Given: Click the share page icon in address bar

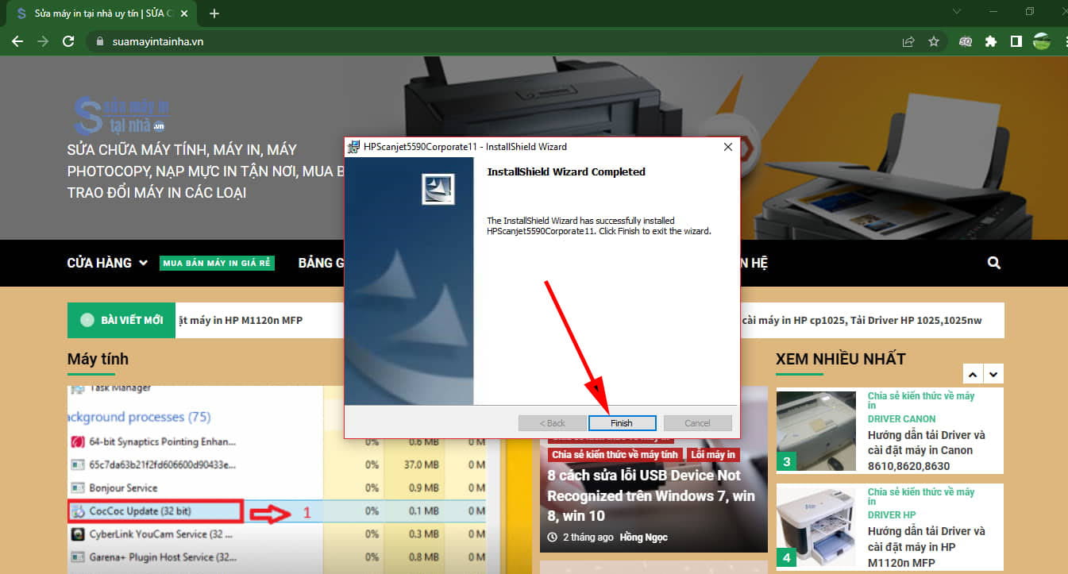Looking at the screenshot, I should tap(908, 41).
